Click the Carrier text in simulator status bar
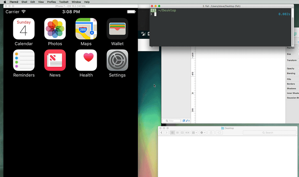 [x=13, y=12]
